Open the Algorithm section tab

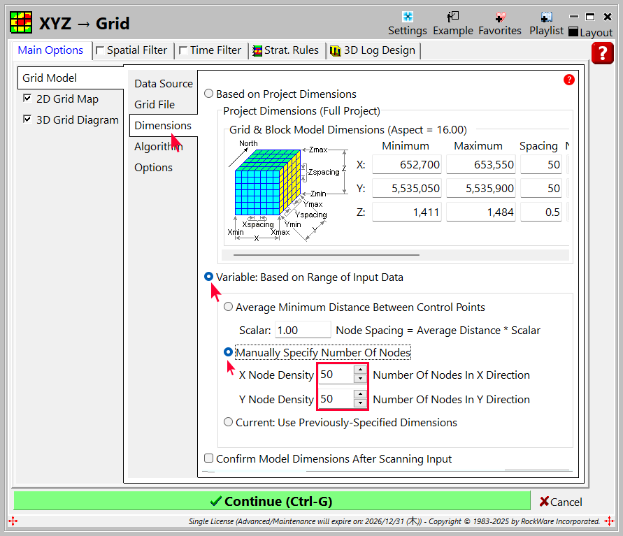pyautogui.click(x=158, y=147)
